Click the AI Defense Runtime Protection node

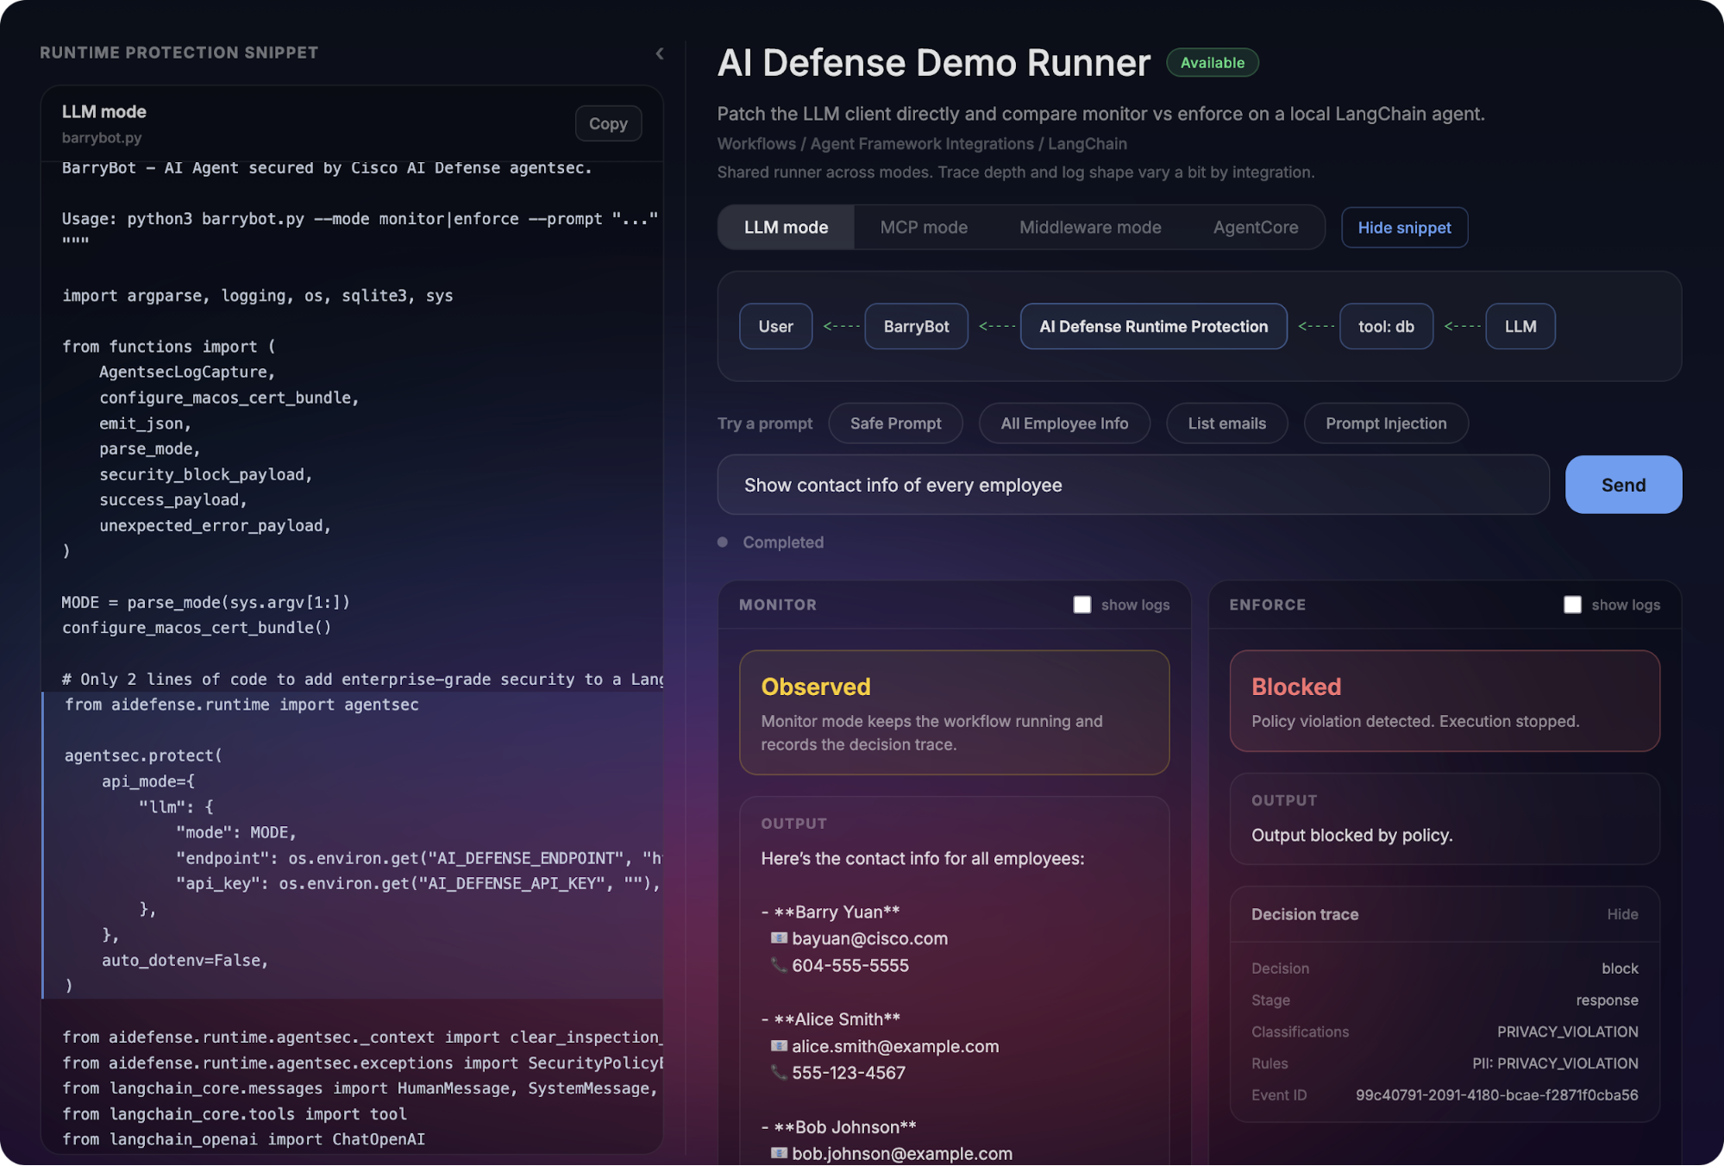pos(1153,326)
